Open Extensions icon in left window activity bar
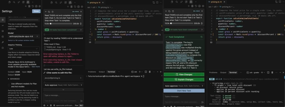 [x=23, y=2]
